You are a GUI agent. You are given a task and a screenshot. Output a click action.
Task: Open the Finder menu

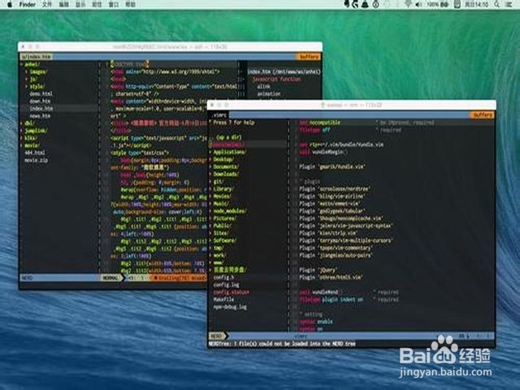coord(27,4)
